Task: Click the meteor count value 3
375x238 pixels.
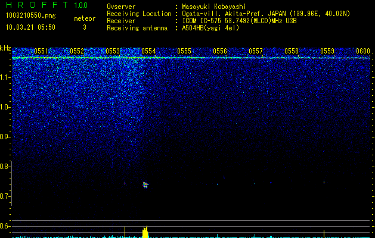Action: click(85, 27)
